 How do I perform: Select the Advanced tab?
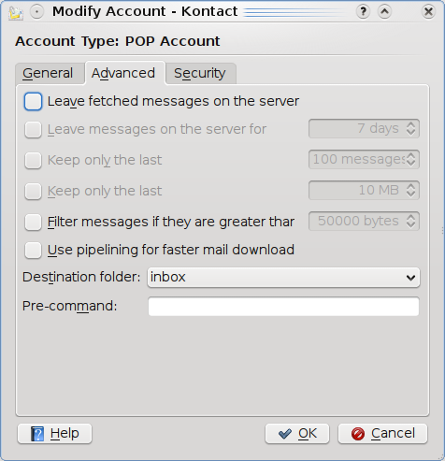(125, 73)
